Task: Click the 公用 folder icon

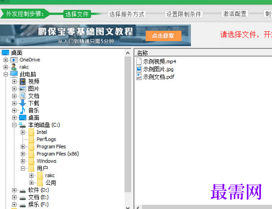Action: 40,183
